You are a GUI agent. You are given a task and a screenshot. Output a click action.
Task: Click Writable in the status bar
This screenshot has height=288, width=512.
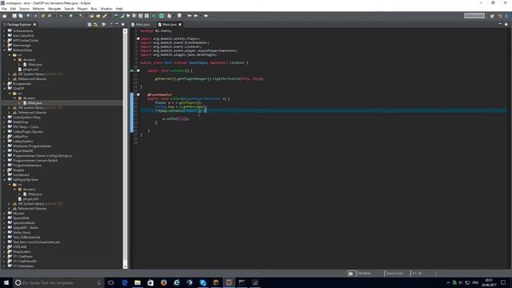(365, 274)
